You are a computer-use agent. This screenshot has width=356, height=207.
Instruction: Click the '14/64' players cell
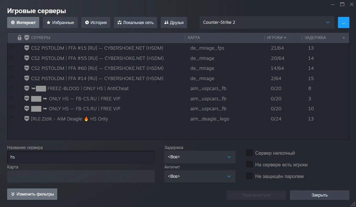(277, 68)
